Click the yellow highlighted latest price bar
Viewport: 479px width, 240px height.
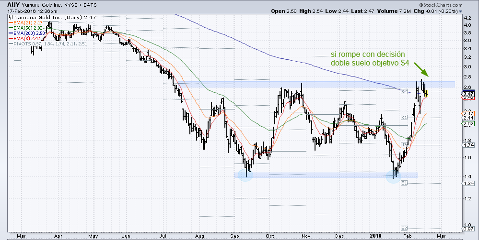(426, 93)
